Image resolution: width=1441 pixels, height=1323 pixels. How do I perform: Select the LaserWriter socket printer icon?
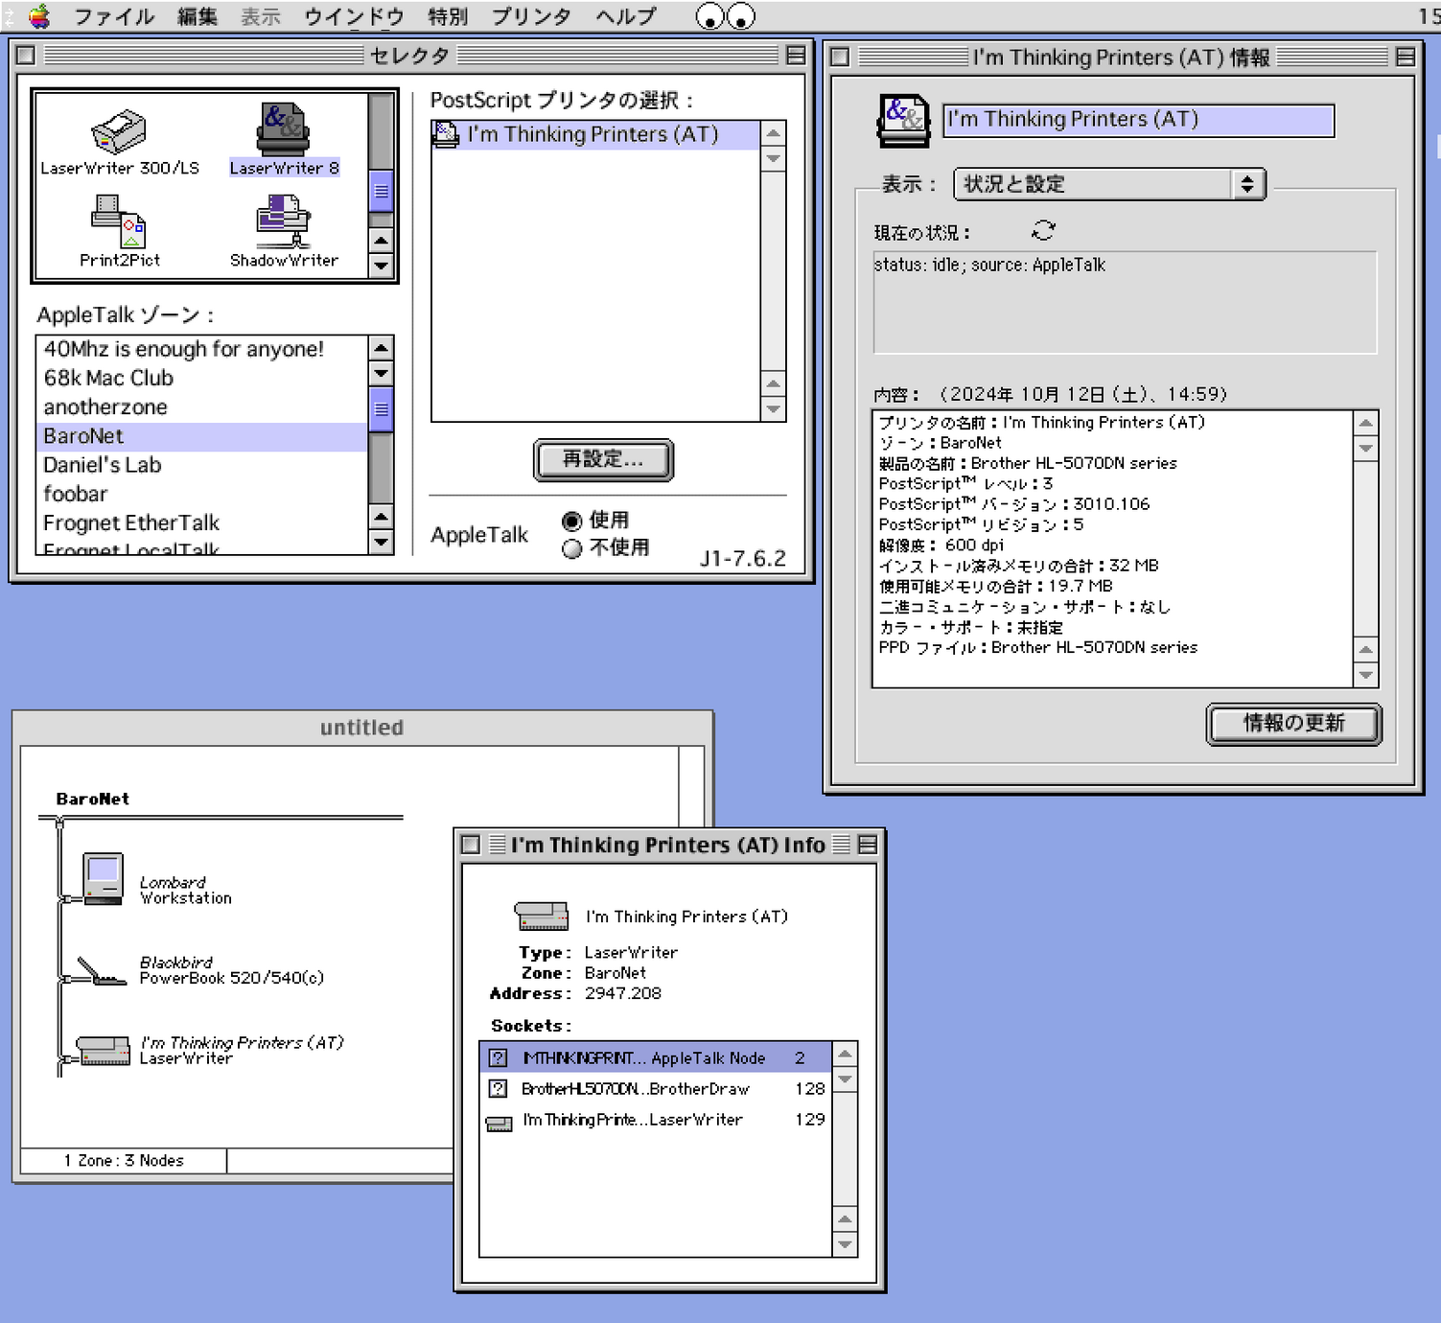pos(500,1123)
